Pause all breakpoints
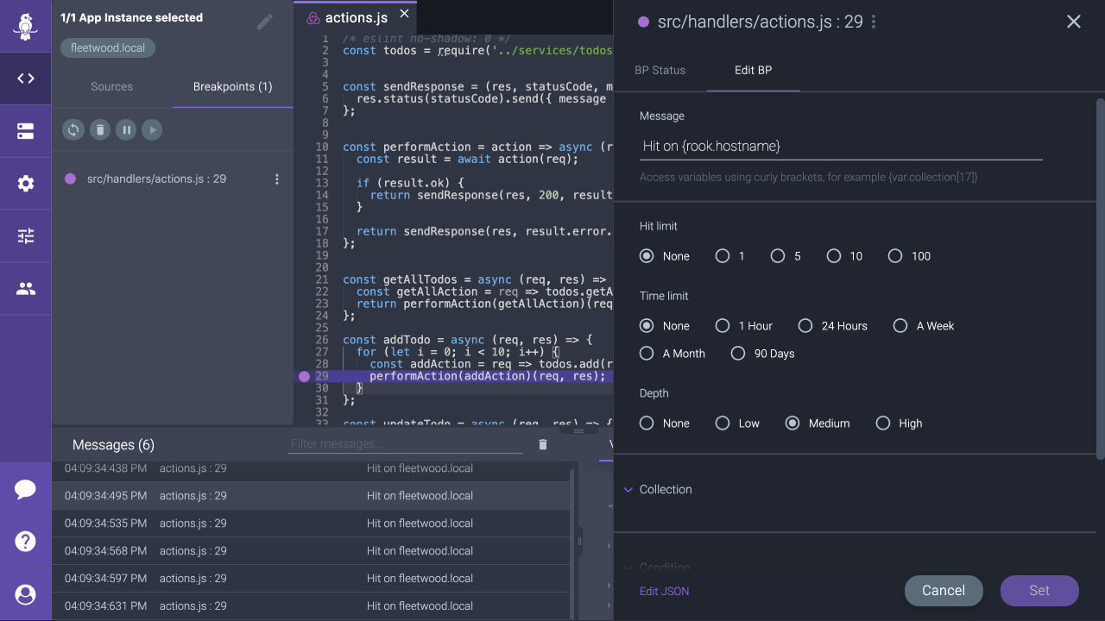 tap(126, 129)
